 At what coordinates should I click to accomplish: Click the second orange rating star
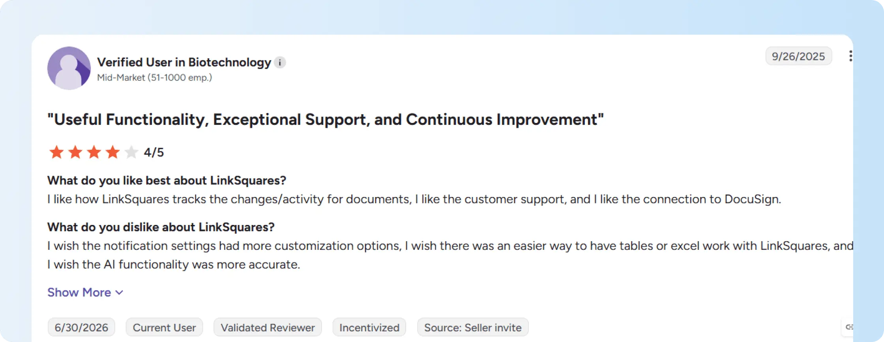tap(75, 152)
